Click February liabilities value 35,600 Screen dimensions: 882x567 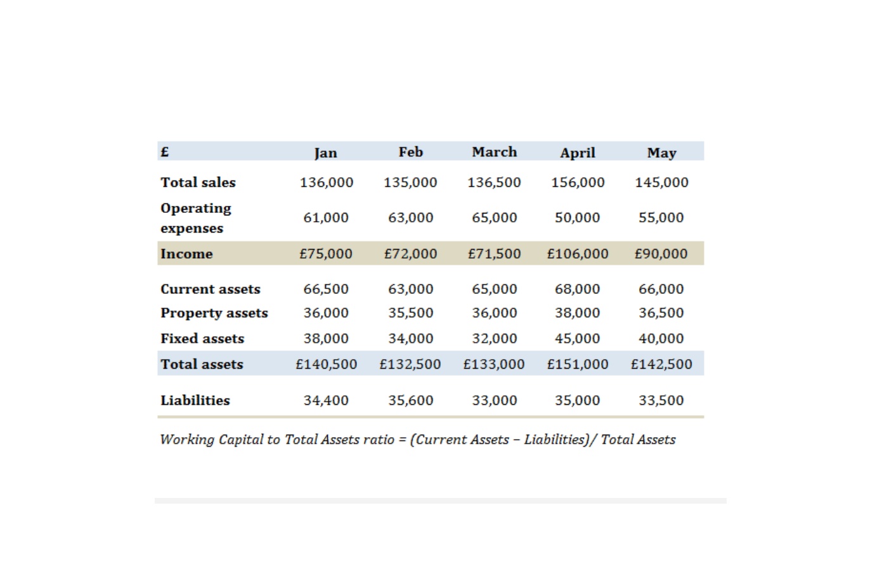(x=410, y=400)
